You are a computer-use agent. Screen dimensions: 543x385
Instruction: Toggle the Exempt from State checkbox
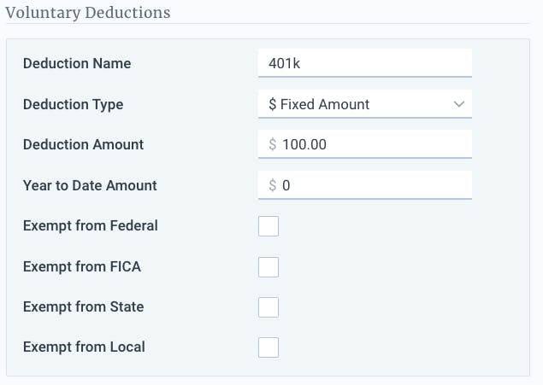[269, 307]
